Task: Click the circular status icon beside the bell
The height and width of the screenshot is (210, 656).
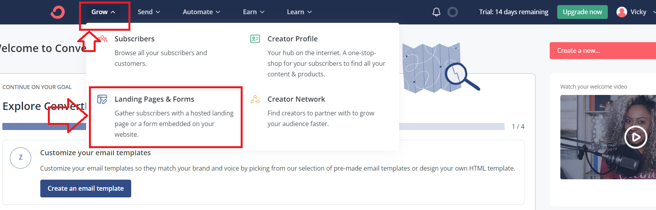Action: (x=452, y=12)
